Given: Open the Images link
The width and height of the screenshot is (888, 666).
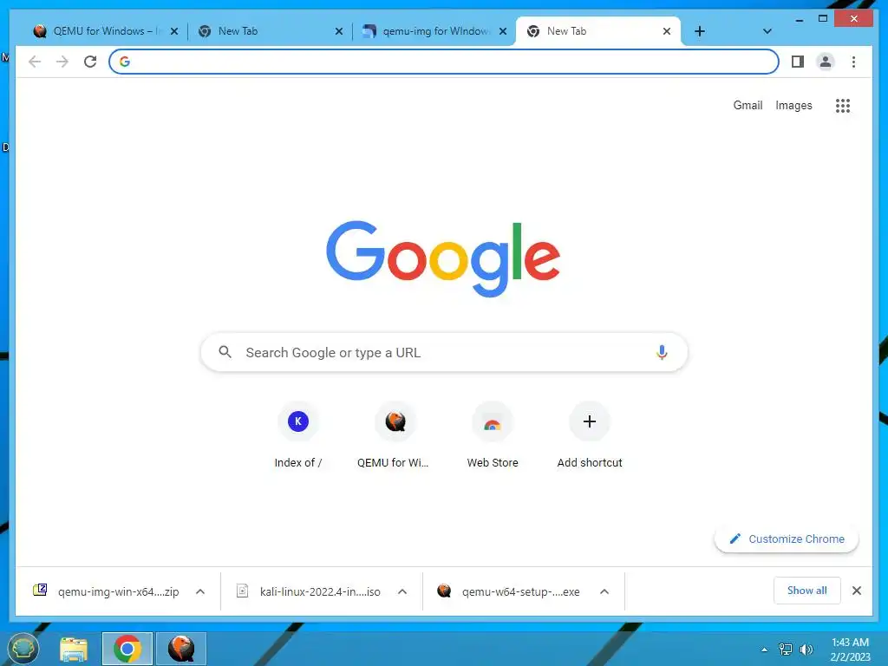Looking at the screenshot, I should tap(793, 105).
